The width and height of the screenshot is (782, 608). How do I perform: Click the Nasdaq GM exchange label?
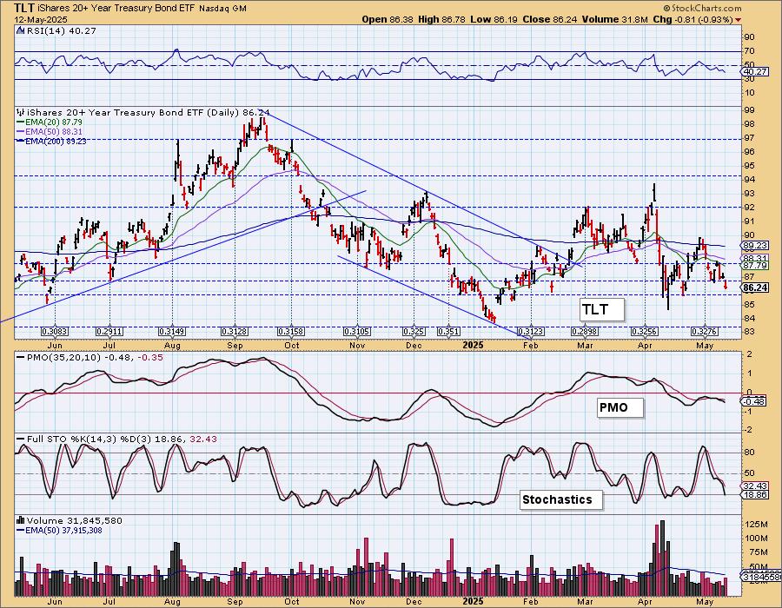tap(222, 9)
